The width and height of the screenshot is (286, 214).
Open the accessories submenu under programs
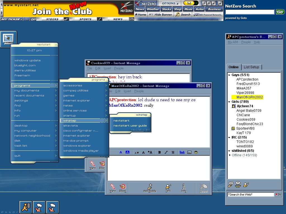tap(85, 86)
